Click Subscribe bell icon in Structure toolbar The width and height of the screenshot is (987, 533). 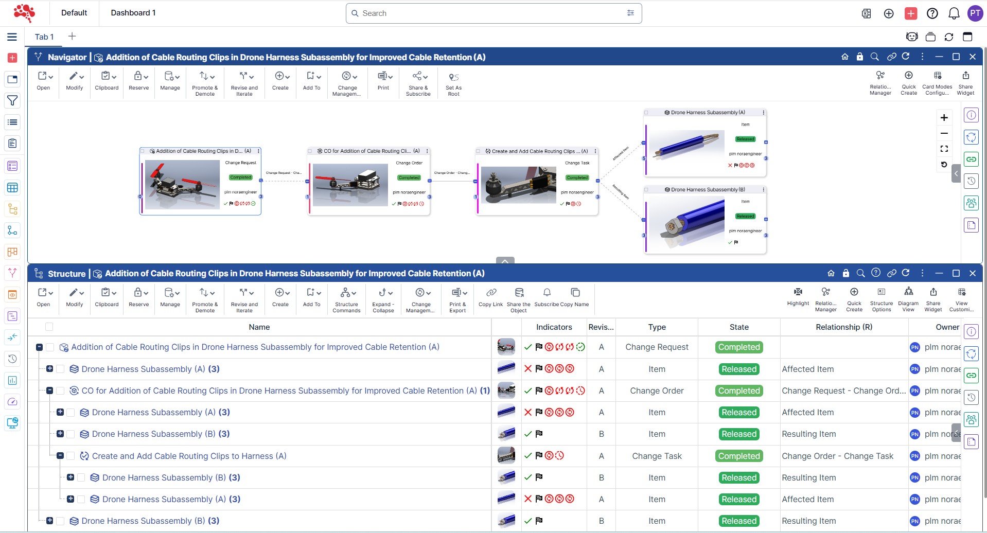(547, 293)
